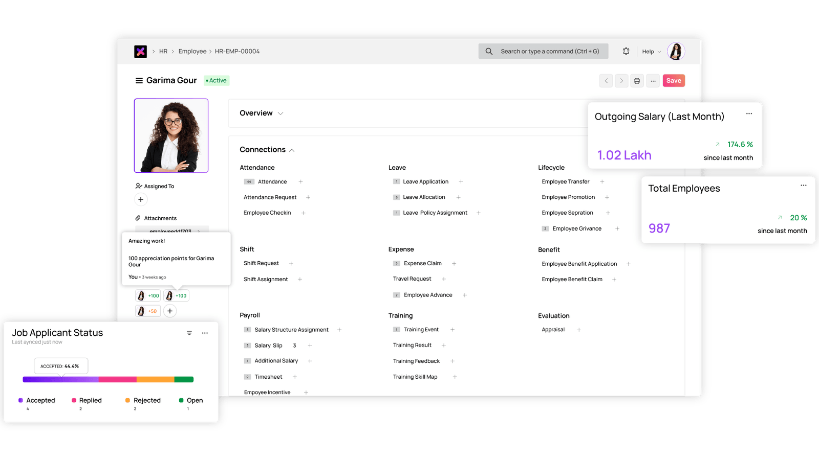Go to next employee record arrow

(x=621, y=81)
